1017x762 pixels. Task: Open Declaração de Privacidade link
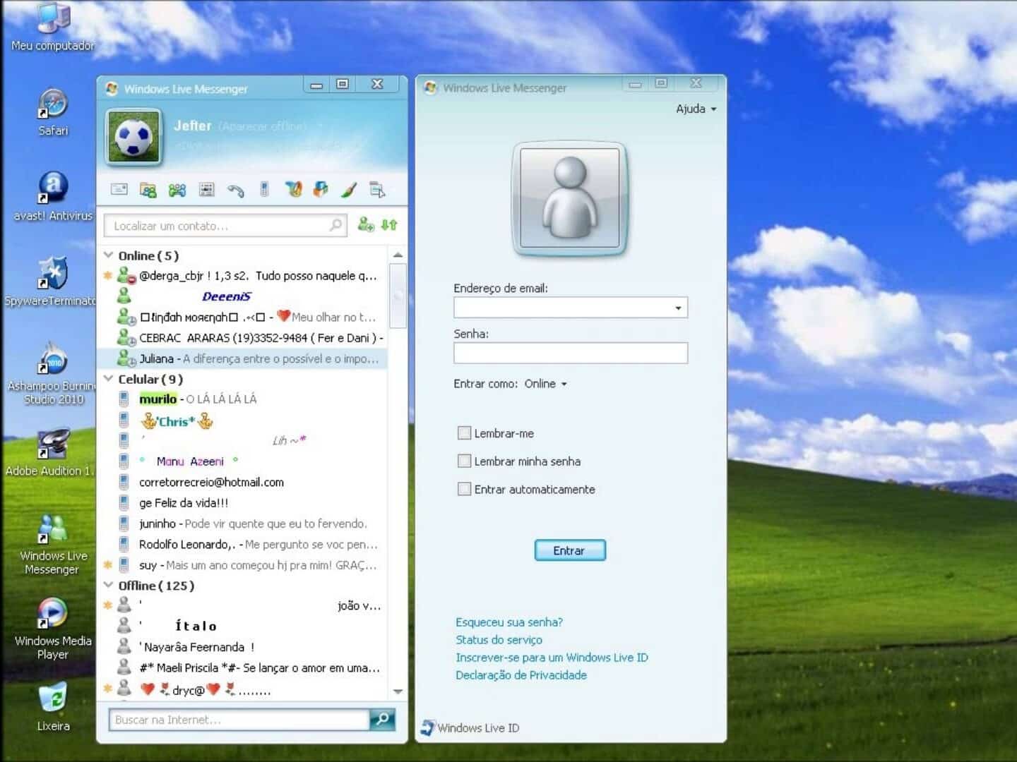tap(521, 675)
